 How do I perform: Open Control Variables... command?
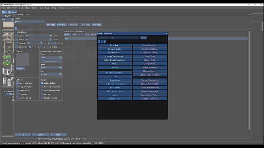150,49
